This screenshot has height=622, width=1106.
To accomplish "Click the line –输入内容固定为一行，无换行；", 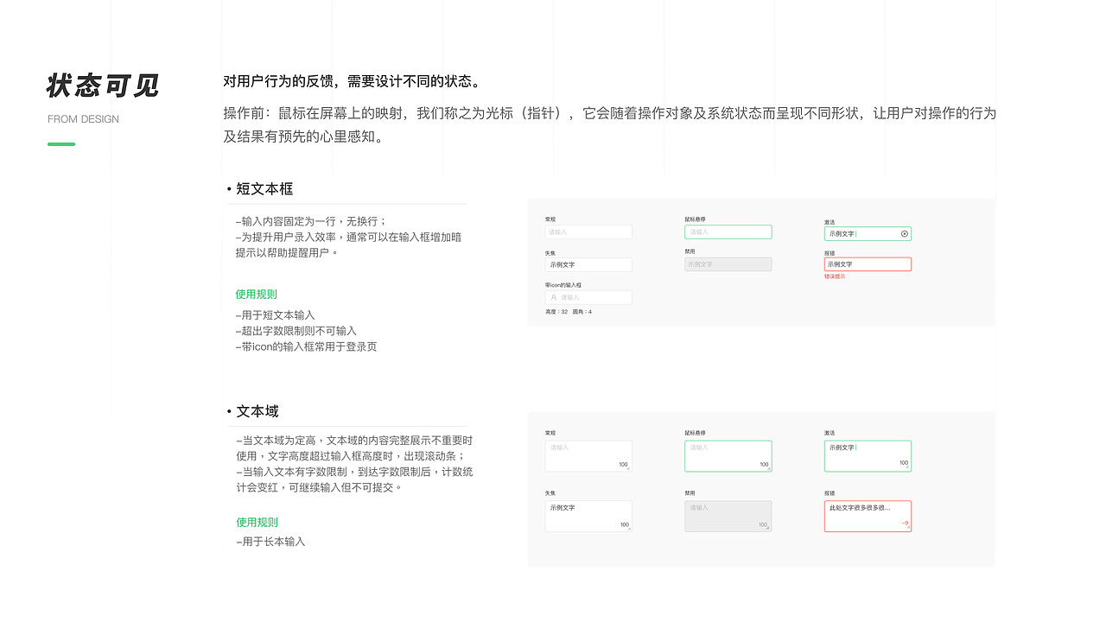I will coord(311,221).
